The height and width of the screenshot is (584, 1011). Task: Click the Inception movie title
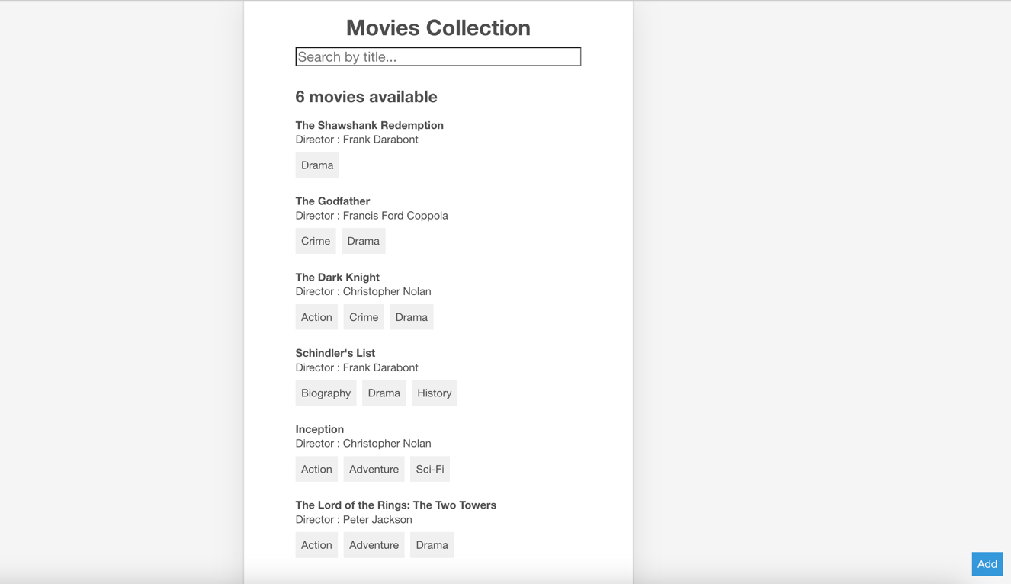[x=319, y=429]
